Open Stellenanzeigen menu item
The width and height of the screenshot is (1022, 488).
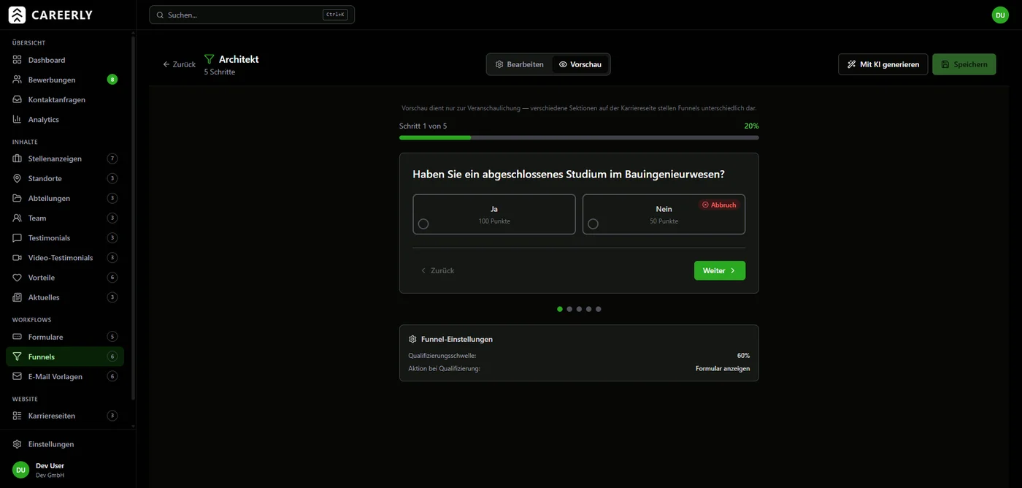65,159
